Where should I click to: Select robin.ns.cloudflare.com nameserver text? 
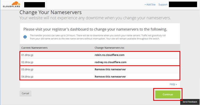point(109,55)
